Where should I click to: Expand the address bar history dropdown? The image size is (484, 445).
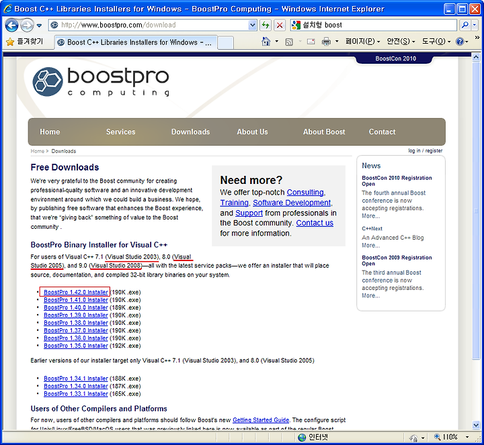point(253,25)
